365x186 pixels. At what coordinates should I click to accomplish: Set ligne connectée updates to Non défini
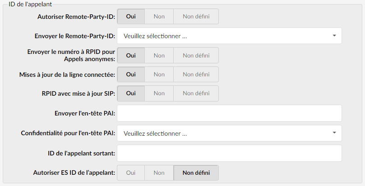(x=196, y=75)
